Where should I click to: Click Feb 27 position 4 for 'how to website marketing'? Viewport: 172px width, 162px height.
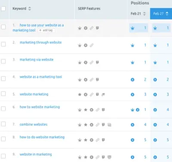168,110
